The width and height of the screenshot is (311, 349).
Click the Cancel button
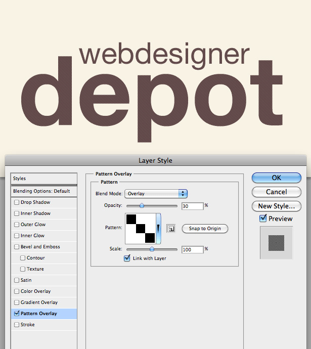click(277, 192)
